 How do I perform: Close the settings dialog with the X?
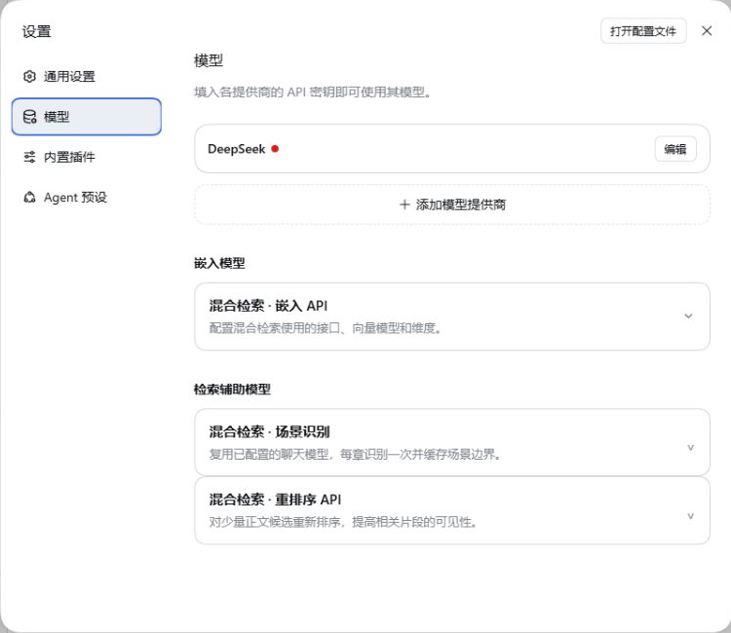[x=707, y=31]
